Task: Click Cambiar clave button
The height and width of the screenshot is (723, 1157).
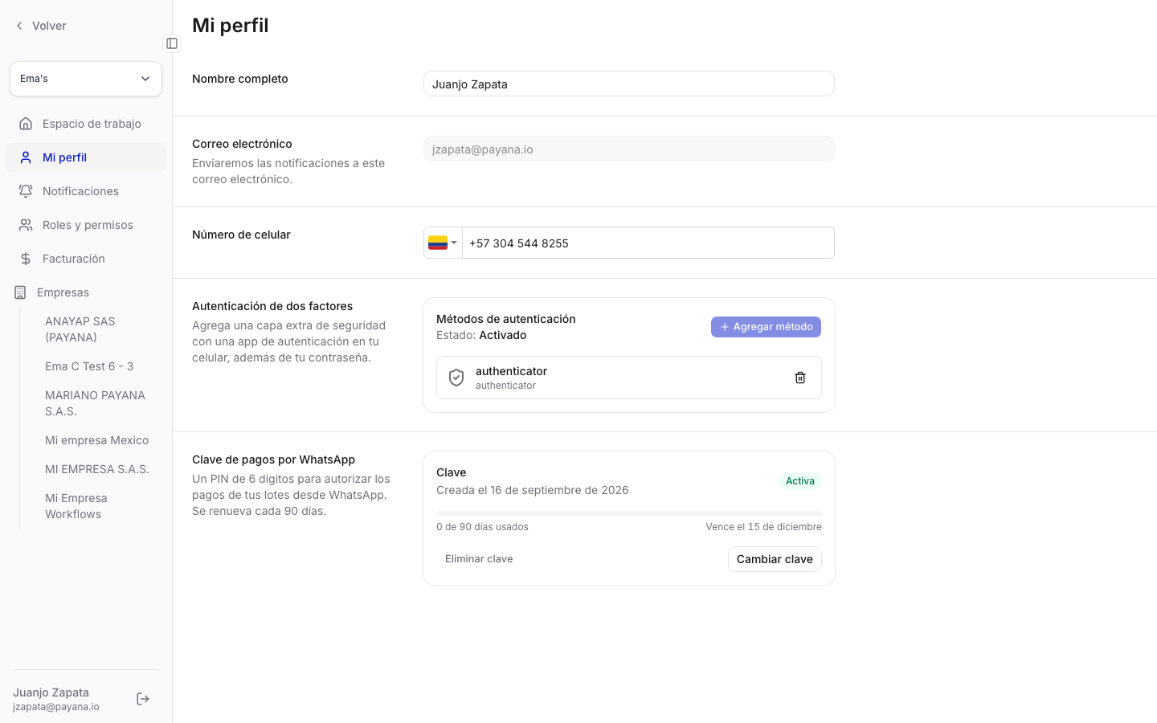Action: (775, 559)
